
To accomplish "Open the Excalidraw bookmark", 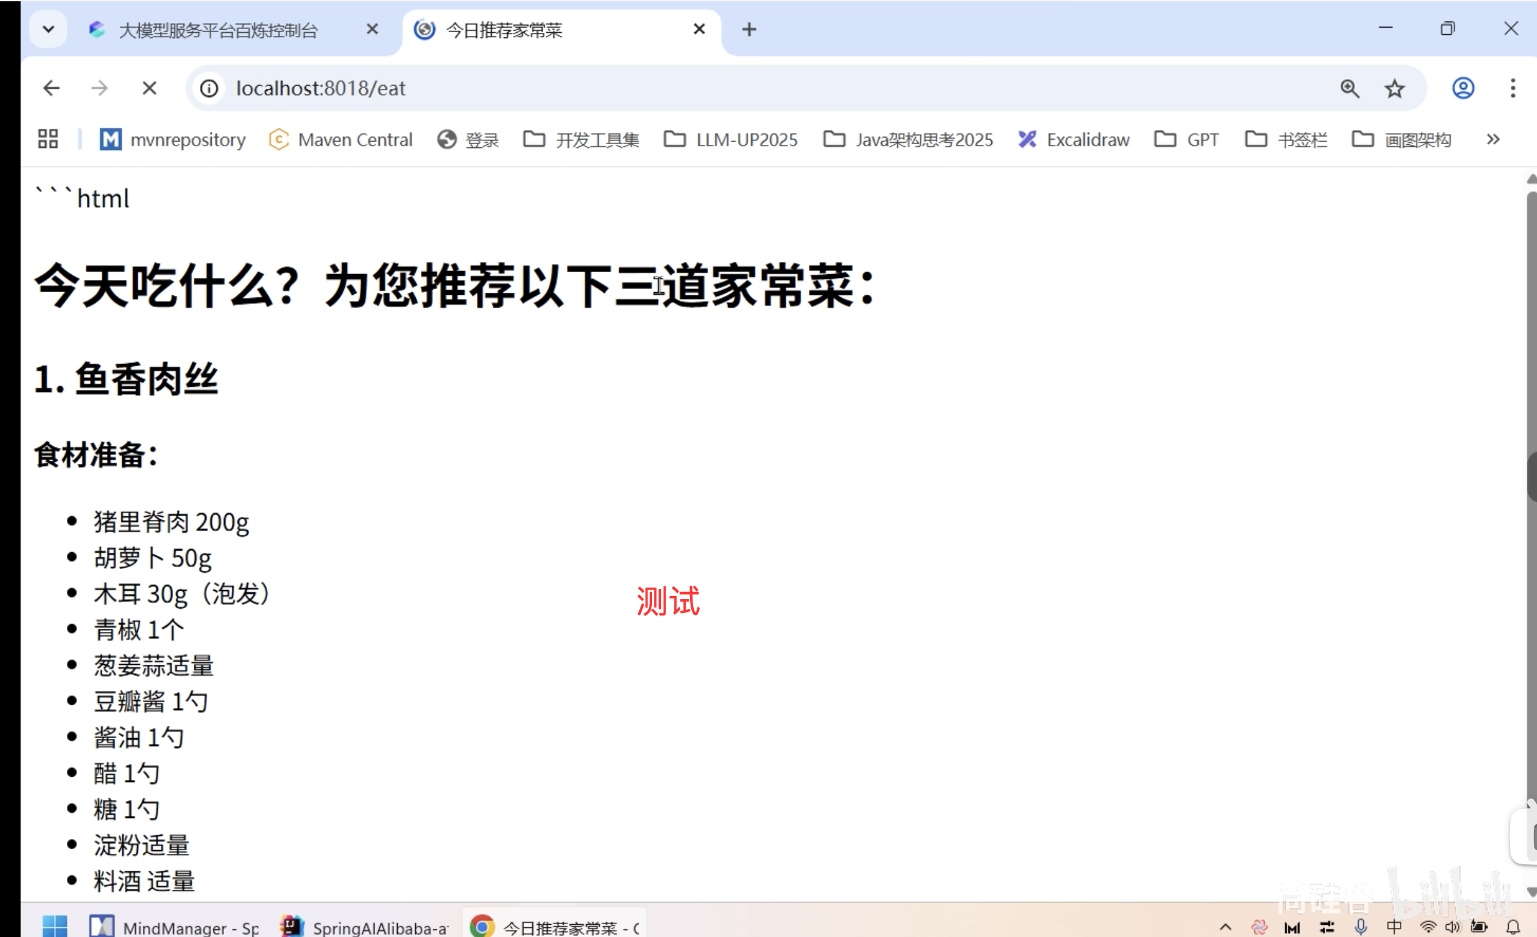I will (x=1074, y=140).
